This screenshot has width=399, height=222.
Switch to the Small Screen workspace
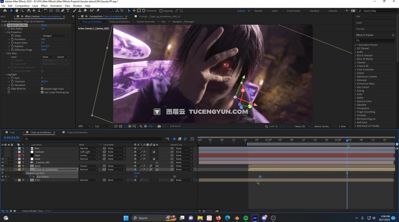click(x=293, y=11)
